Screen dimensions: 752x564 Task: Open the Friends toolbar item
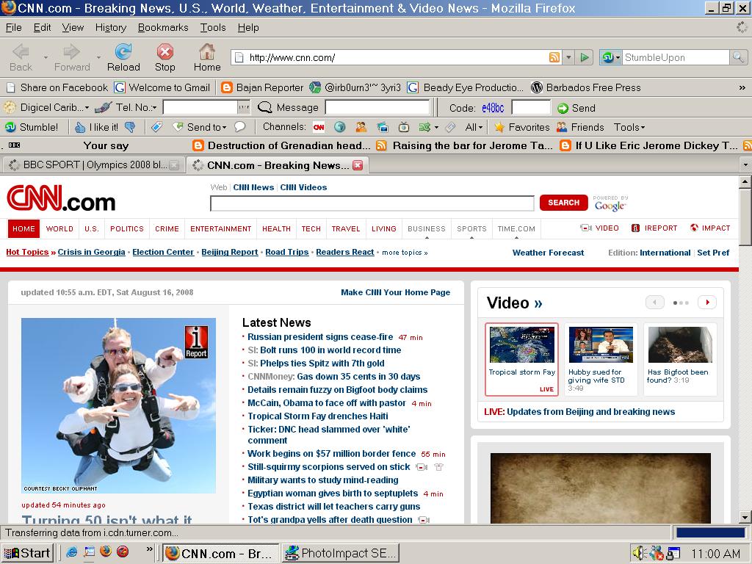(580, 127)
